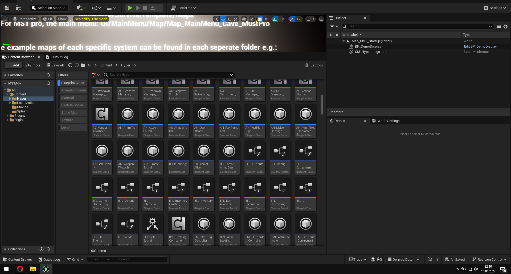
Task: Enable the Material filter
Action: click(x=72, y=98)
